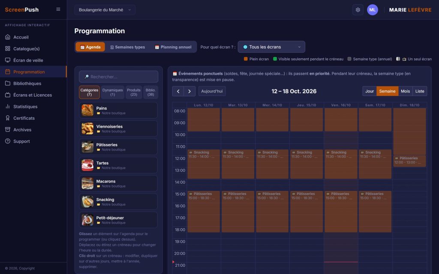Screen dimensions: 439x274
Task: Select the Dynamiques (1) filter tab
Action: point(113,92)
